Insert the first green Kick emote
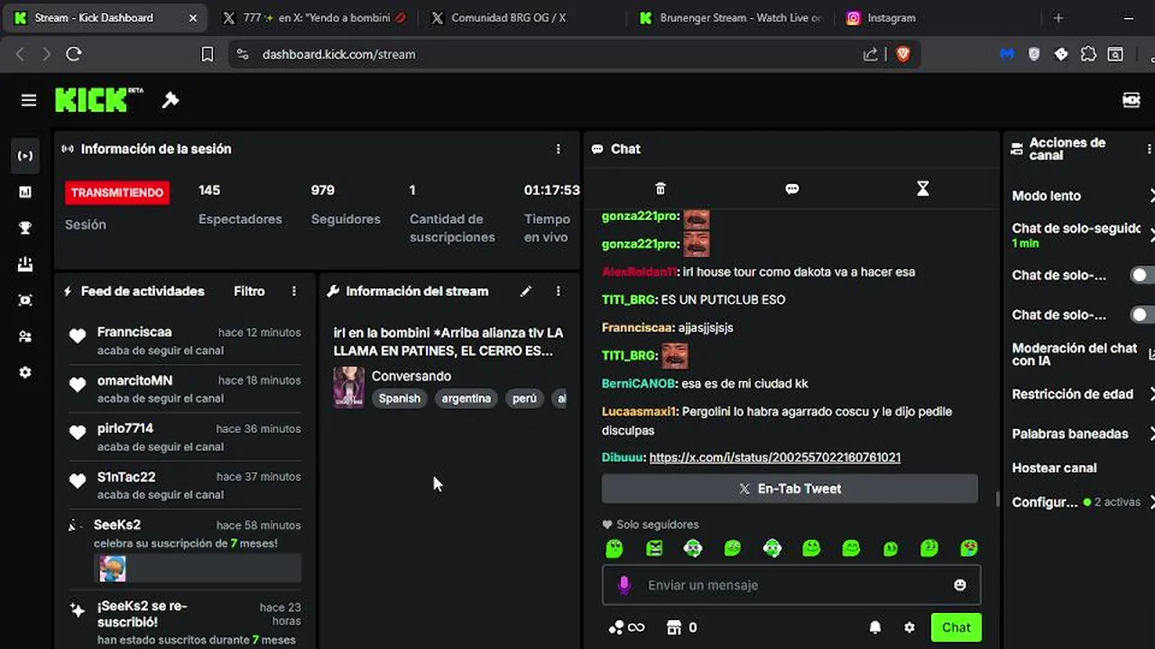The width and height of the screenshot is (1155, 649). (x=614, y=548)
